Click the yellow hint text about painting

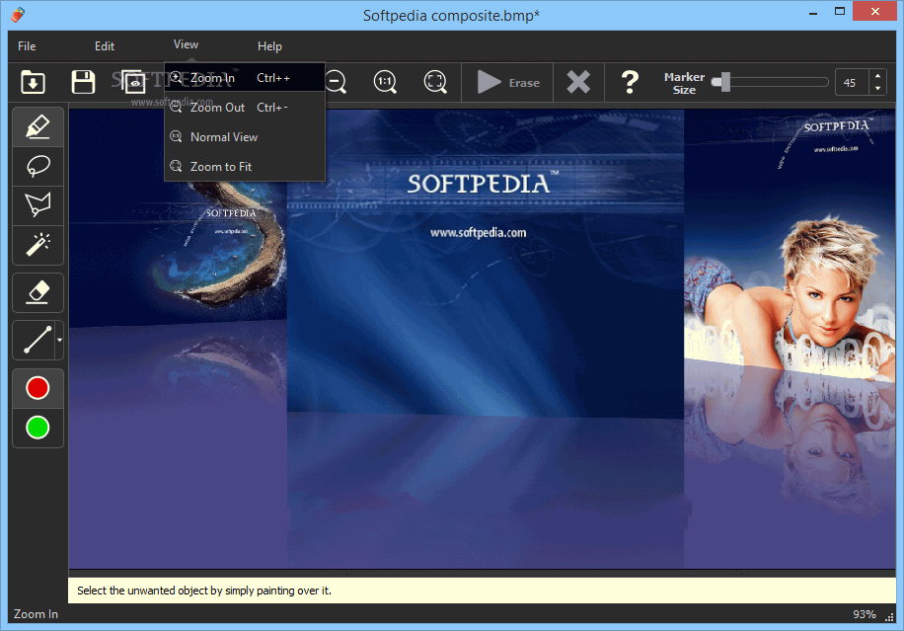point(204,591)
